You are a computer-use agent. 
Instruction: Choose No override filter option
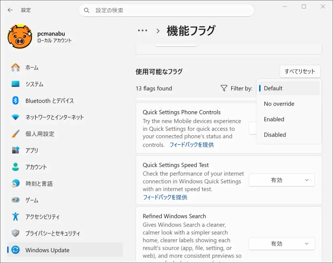coord(289,104)
